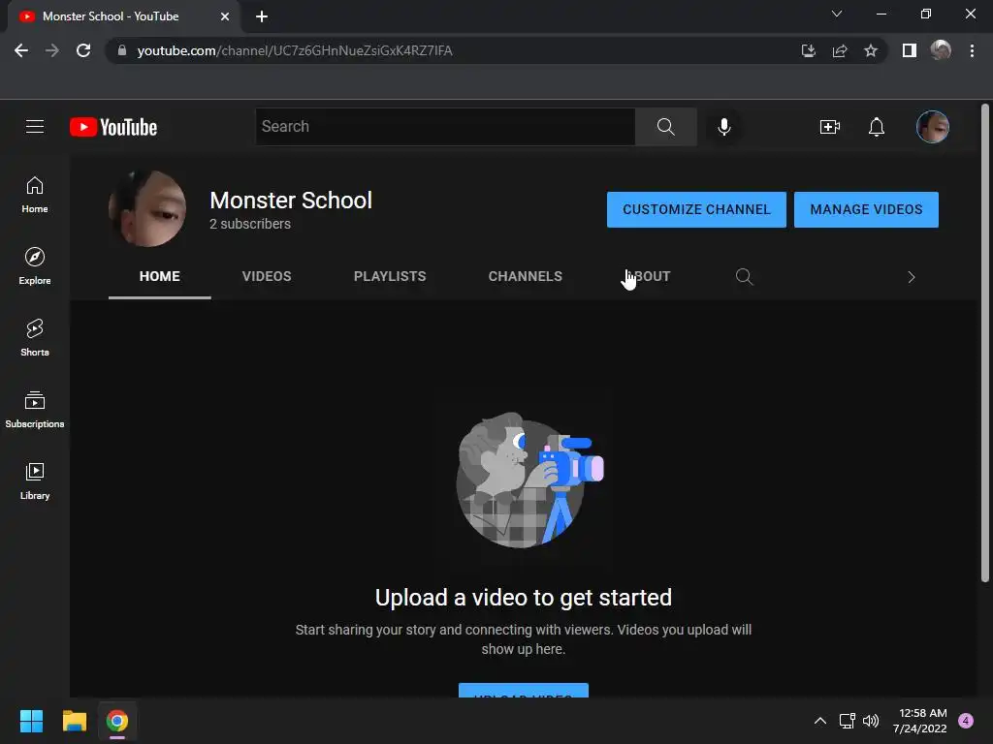The image size is (993, 744).
Task: Click the address bar URL
Action: pos(295,50)
